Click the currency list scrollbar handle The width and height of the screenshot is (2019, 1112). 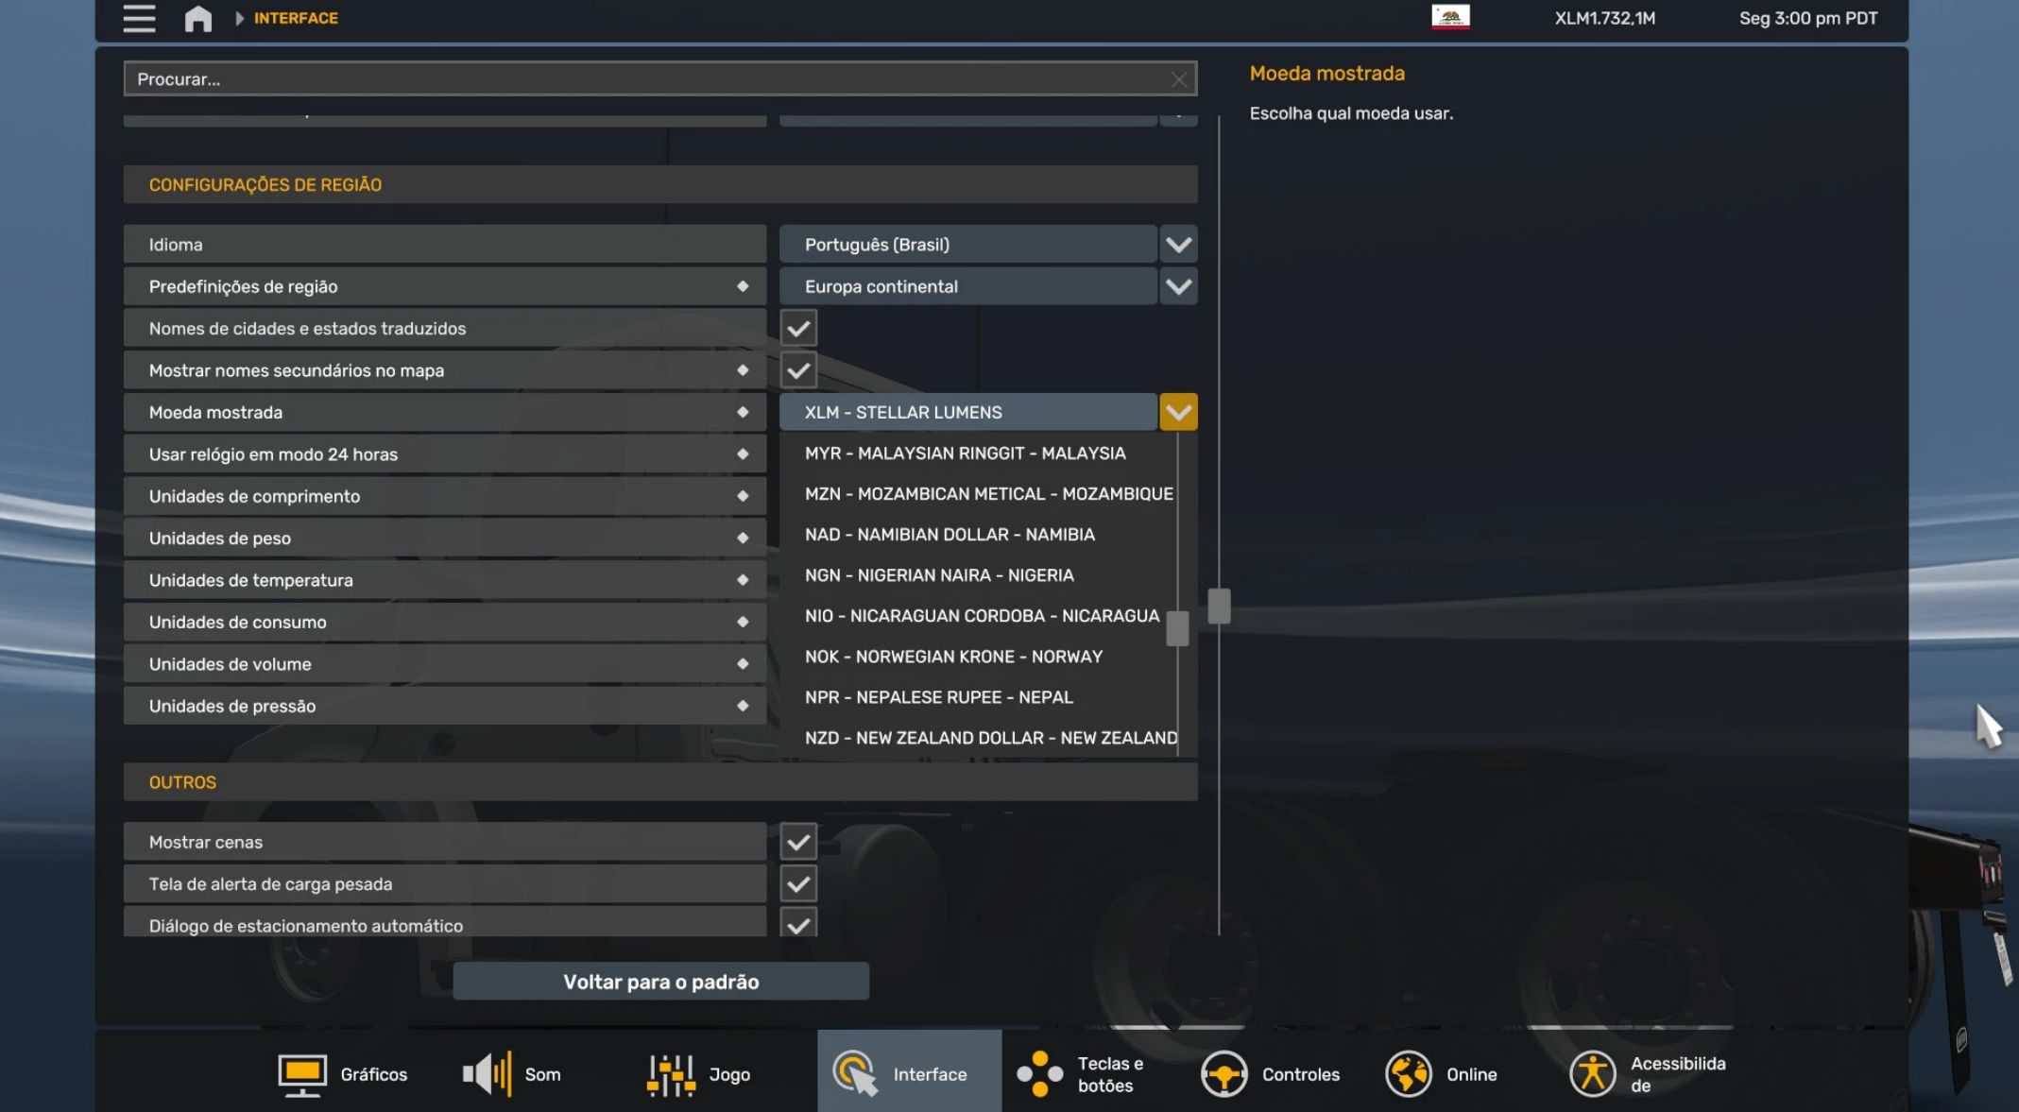point(1176,628)
